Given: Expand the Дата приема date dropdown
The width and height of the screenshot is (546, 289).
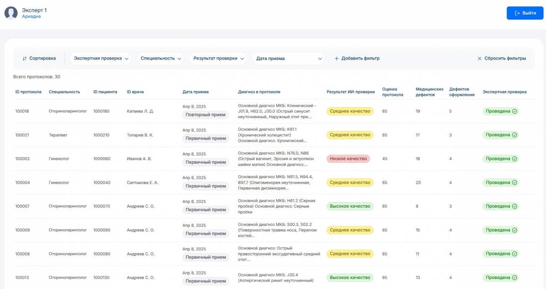Looking at the screenshot, I should 288,59.
